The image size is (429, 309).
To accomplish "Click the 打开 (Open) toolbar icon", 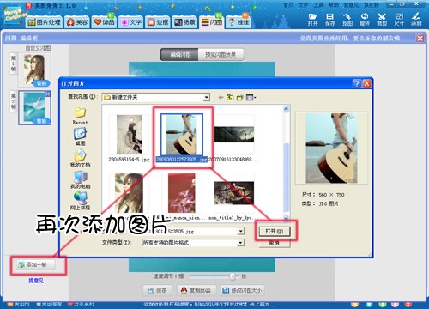I will (312, 20).
